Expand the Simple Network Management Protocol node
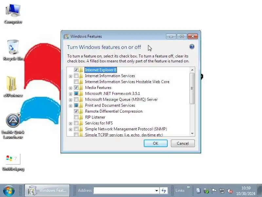 (x=70, y=129)
